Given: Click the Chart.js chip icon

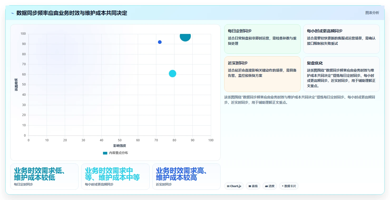Looking at the screenshot, I should click(x=228, y=186).
